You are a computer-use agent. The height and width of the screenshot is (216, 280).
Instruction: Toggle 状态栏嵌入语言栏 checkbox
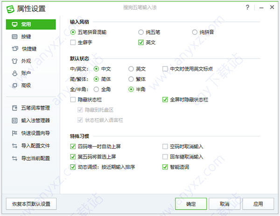(80, 120)
